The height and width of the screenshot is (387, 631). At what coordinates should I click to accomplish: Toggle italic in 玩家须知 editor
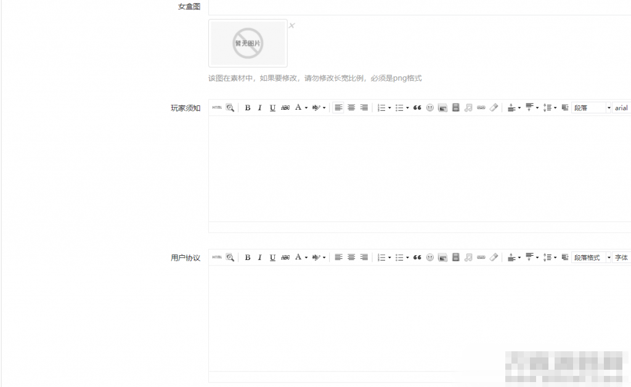point(260,107)
